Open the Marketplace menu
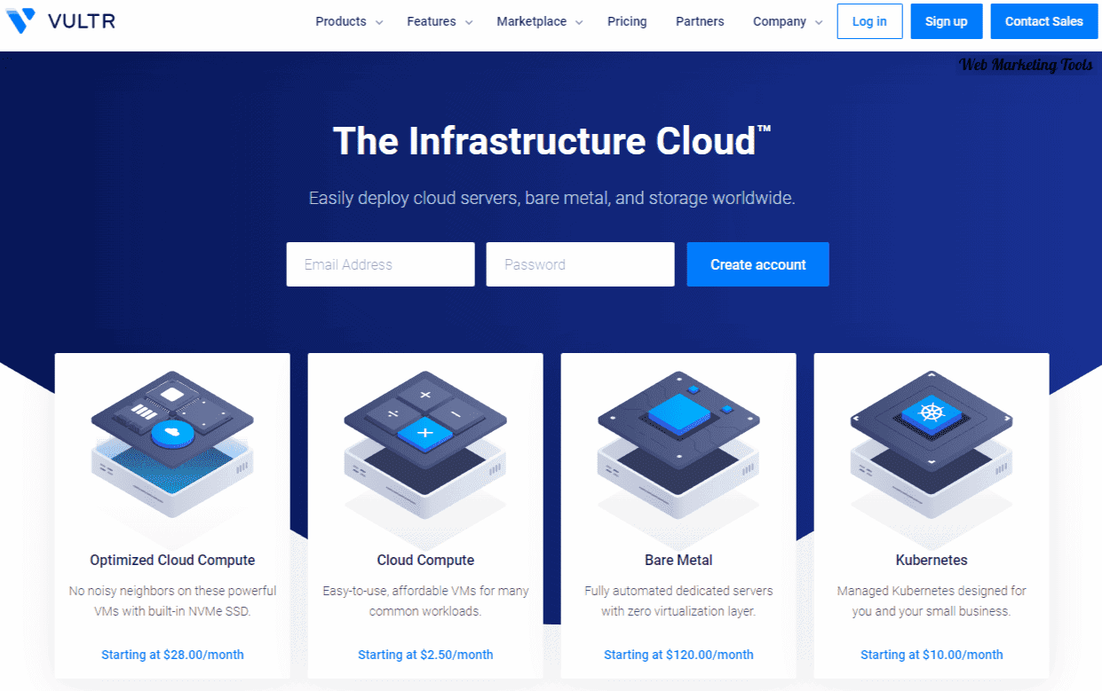This screenshot has width=1102, height=691. pyautogui.click(x=531, y=21)
